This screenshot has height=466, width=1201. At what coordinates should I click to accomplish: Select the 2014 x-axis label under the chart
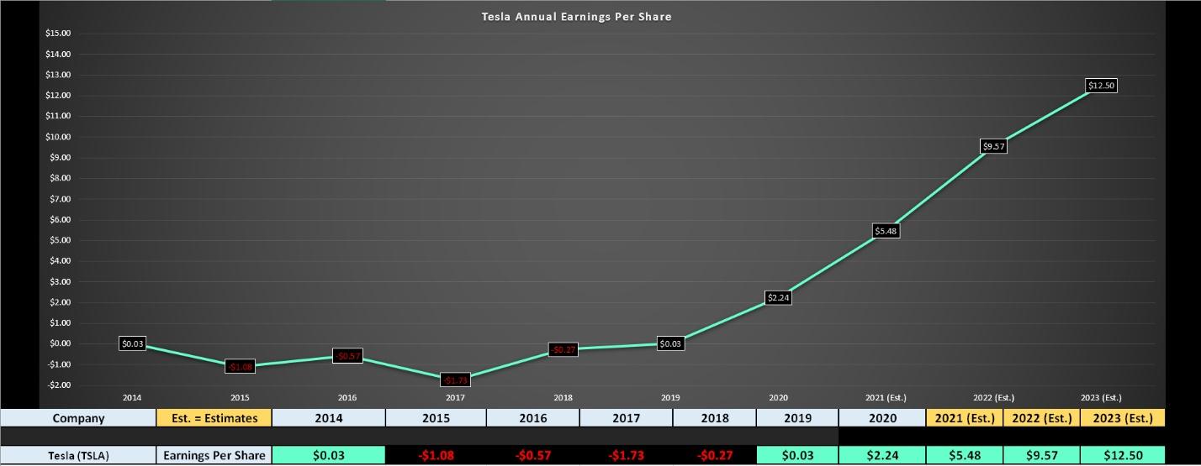tap(132, 398)
